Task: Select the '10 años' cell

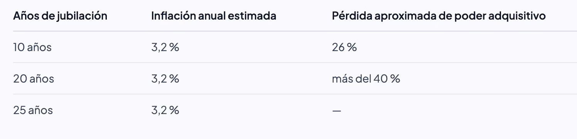Action: click(x=32, y=48)
